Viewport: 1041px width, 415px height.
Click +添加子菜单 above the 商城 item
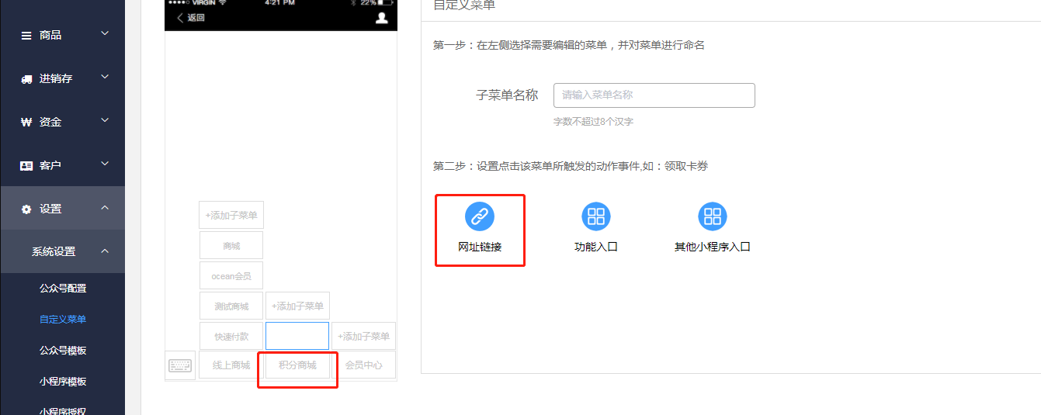231,215
